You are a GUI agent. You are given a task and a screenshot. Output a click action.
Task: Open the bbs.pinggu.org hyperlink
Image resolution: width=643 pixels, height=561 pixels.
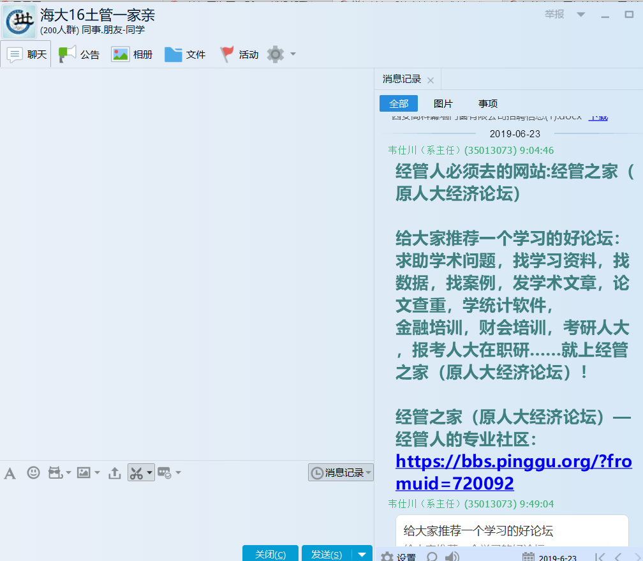pos(514,472)
